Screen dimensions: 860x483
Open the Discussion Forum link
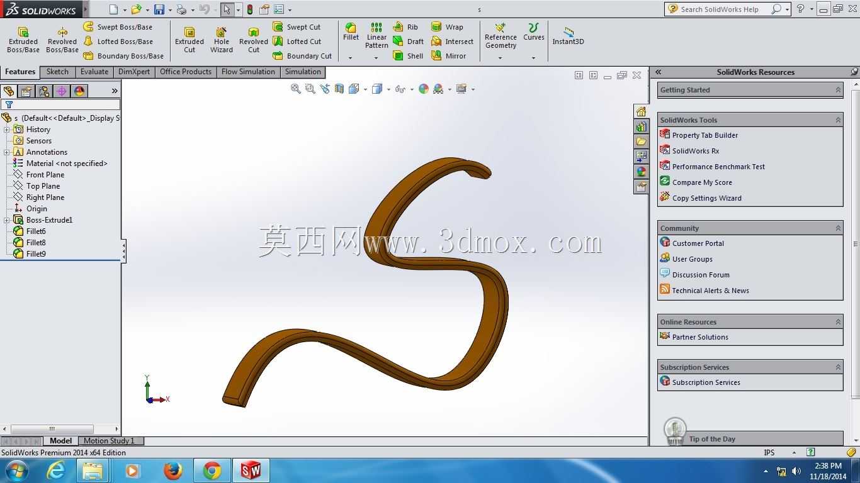tap(695, 275)
